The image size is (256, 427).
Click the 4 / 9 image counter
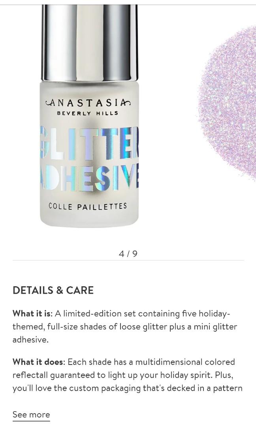(128, 254)
